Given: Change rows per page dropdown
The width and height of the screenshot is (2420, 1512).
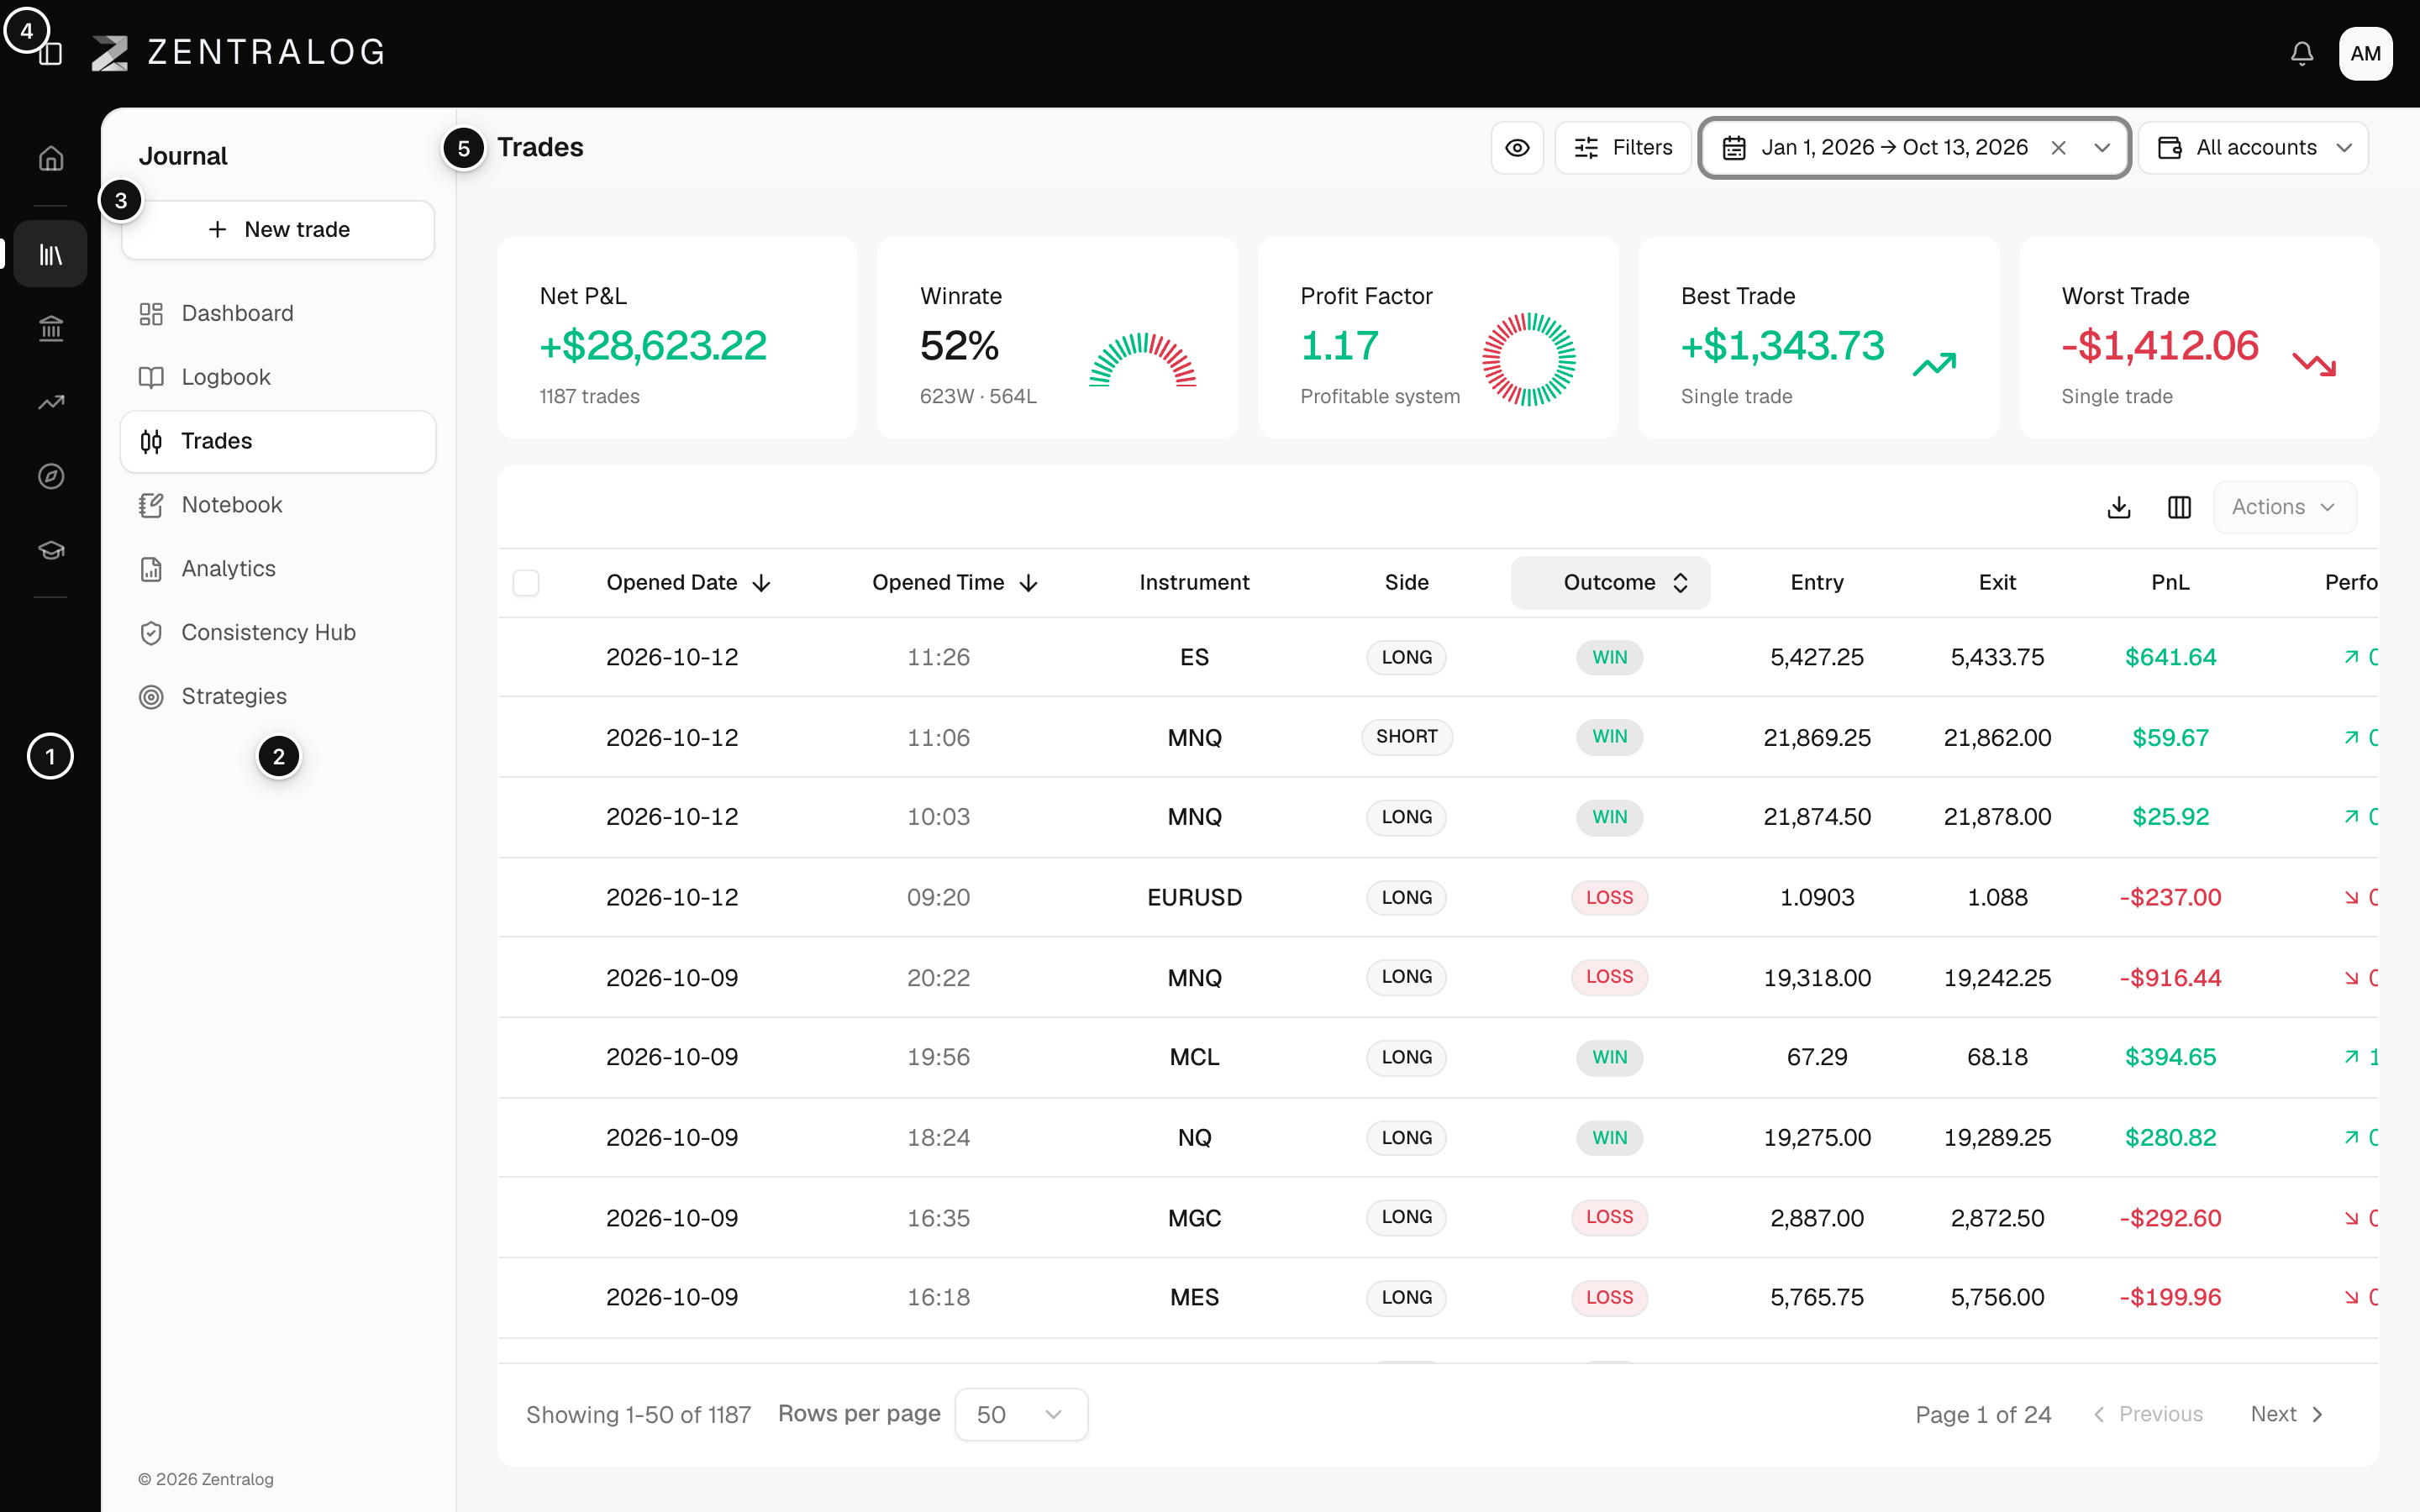Looking at the screenshot, I should coord(1021,1414).
